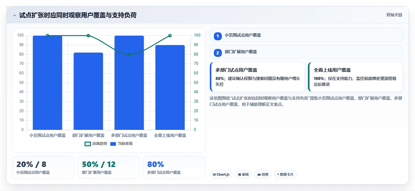Click the blue number 2 badge

[218, 53]
